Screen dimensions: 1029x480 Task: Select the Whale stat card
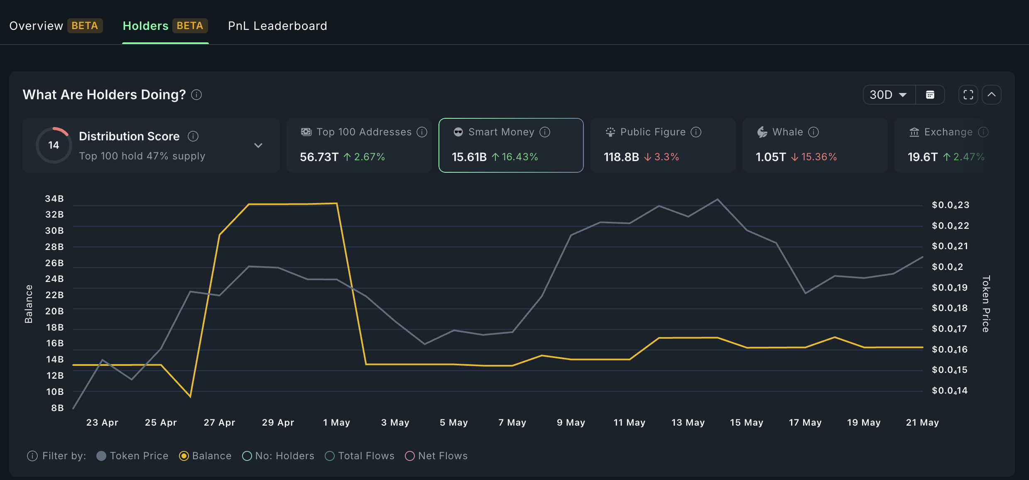click(x=815, y=145)
